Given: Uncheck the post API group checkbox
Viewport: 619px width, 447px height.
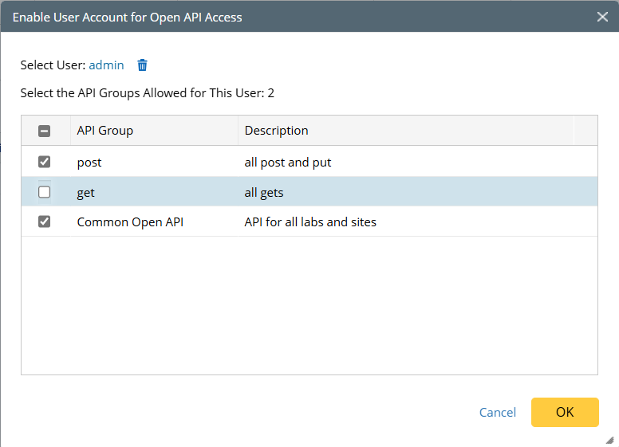Looking at the screenshot, I should 45,162.
